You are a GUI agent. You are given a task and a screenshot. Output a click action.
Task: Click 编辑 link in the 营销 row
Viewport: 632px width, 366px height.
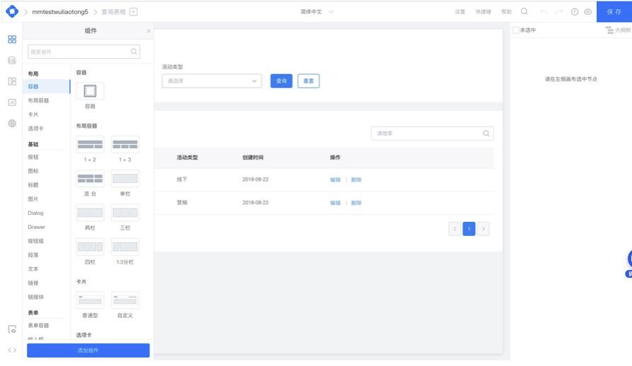(x=335, y=203)
